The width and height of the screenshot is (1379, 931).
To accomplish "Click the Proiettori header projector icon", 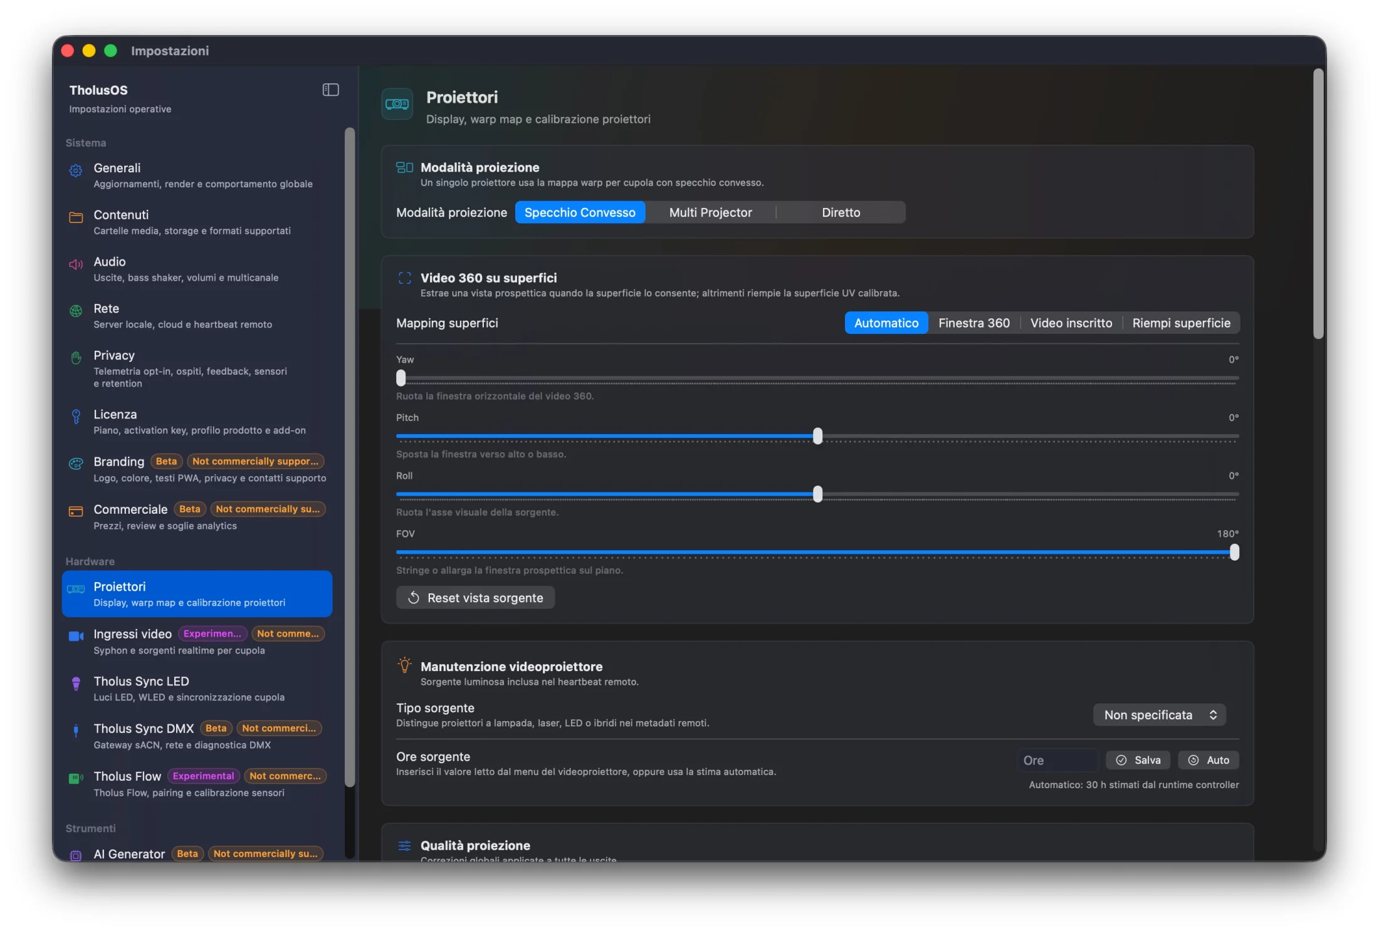I will click(x=397, y=104).
